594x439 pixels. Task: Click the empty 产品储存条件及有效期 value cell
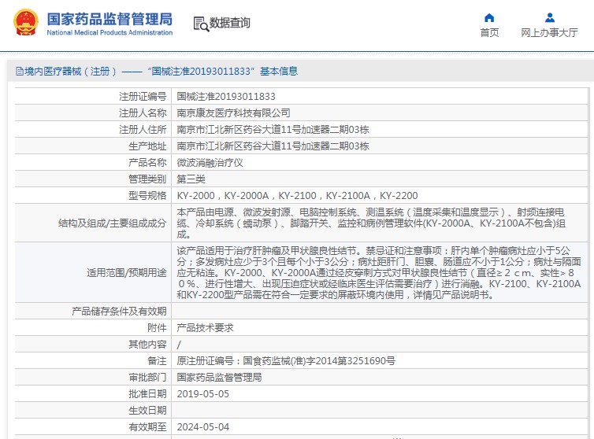(x=380, y=311)
